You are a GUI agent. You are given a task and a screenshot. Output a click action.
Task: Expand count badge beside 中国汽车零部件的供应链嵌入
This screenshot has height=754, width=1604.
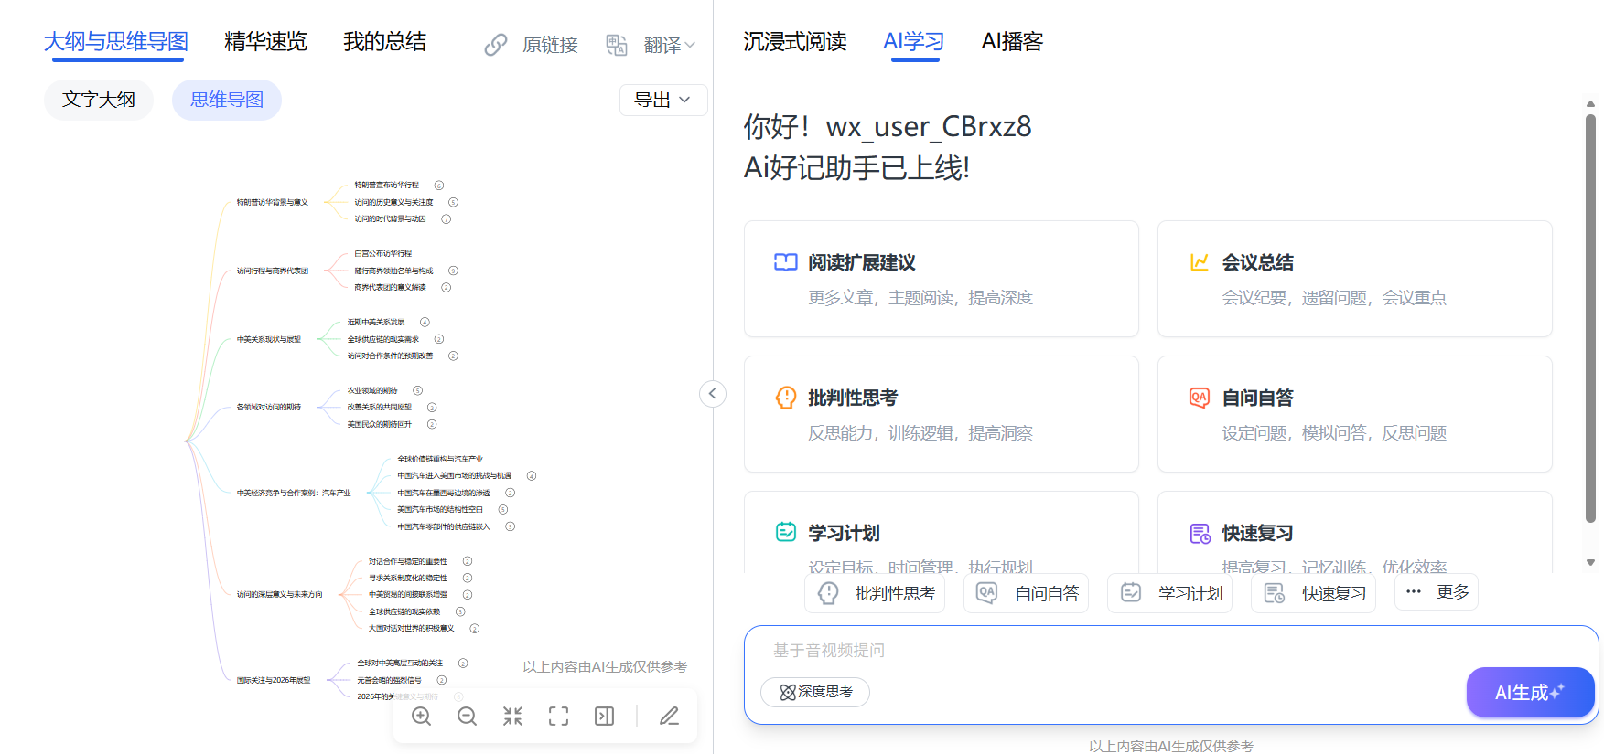point(511,526)
